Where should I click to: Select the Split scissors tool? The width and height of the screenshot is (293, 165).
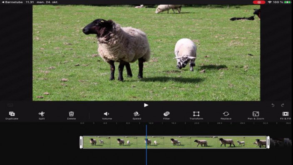42,116
